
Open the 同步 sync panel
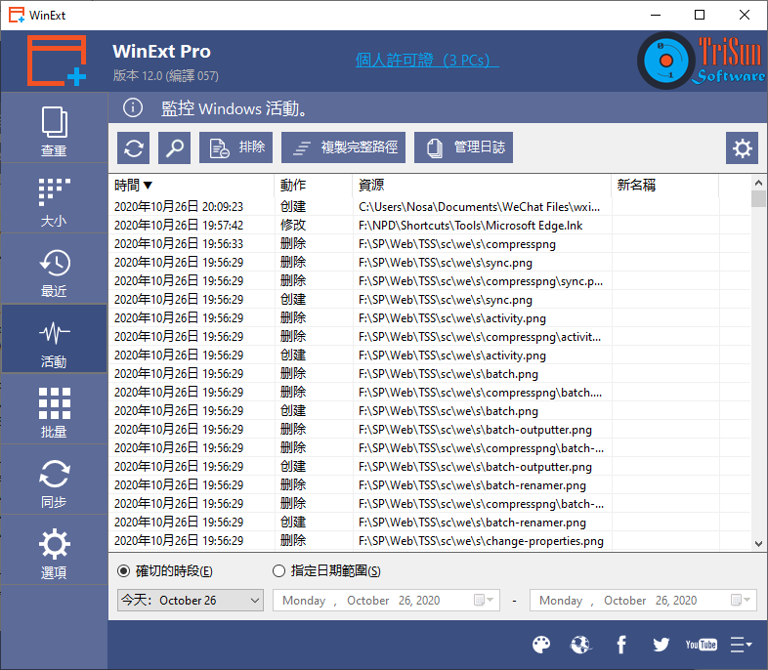[54, 480]
